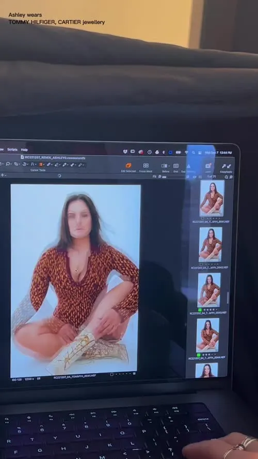The image size is (258, 459).
Task: Open the Scripts menu
Action: pyautogui.click(x=12, y=149)
